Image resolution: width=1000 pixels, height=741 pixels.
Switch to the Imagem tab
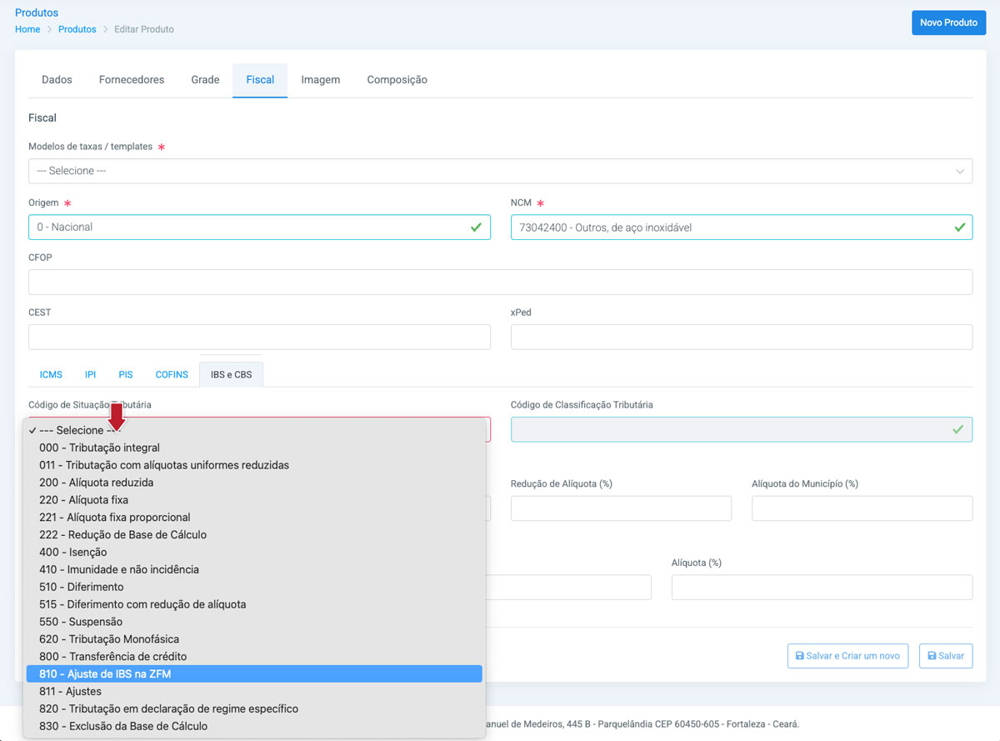[x=320, y=80]
